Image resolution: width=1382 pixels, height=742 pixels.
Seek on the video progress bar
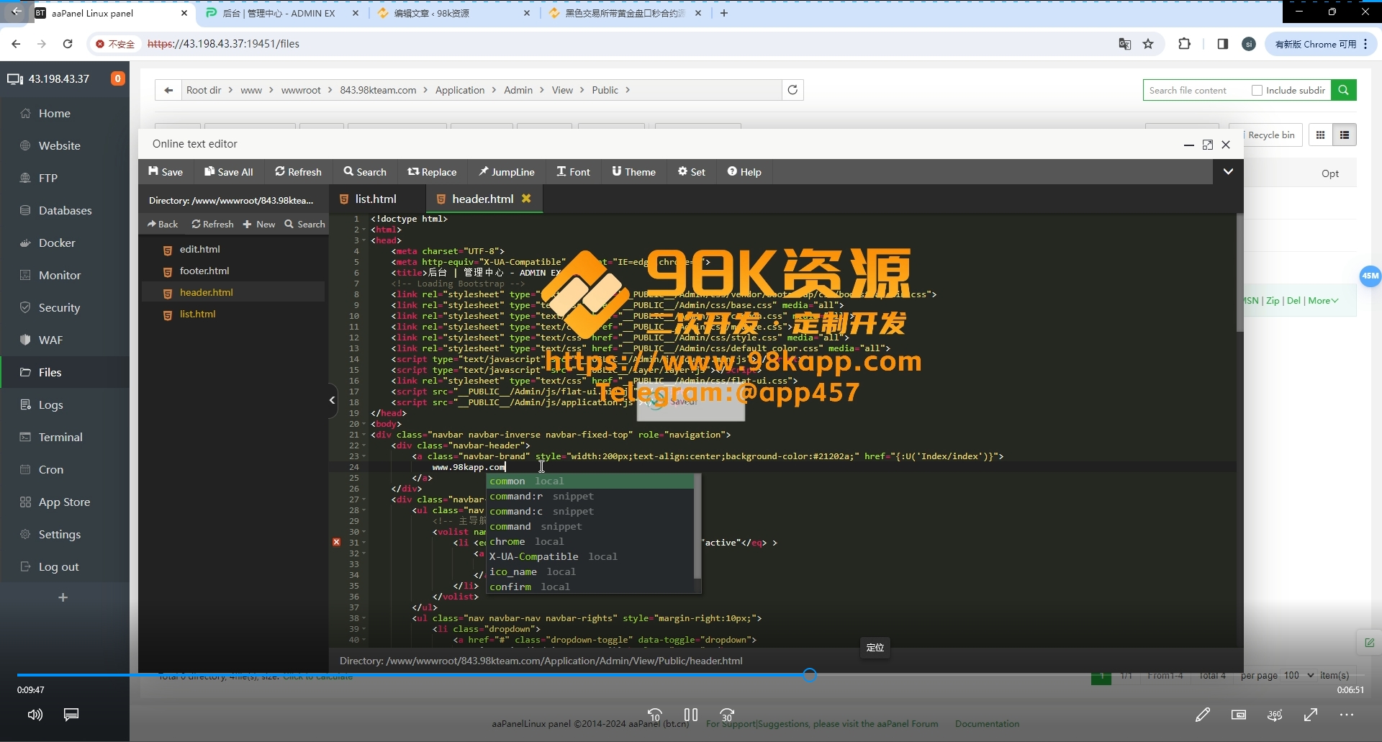(x=691, y=675)
